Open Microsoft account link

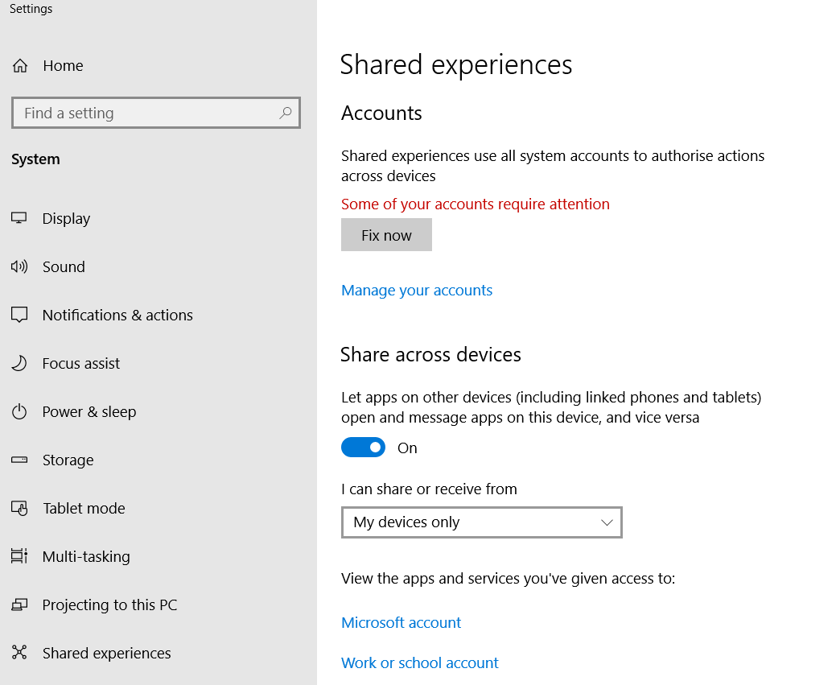tap(401, 622)
